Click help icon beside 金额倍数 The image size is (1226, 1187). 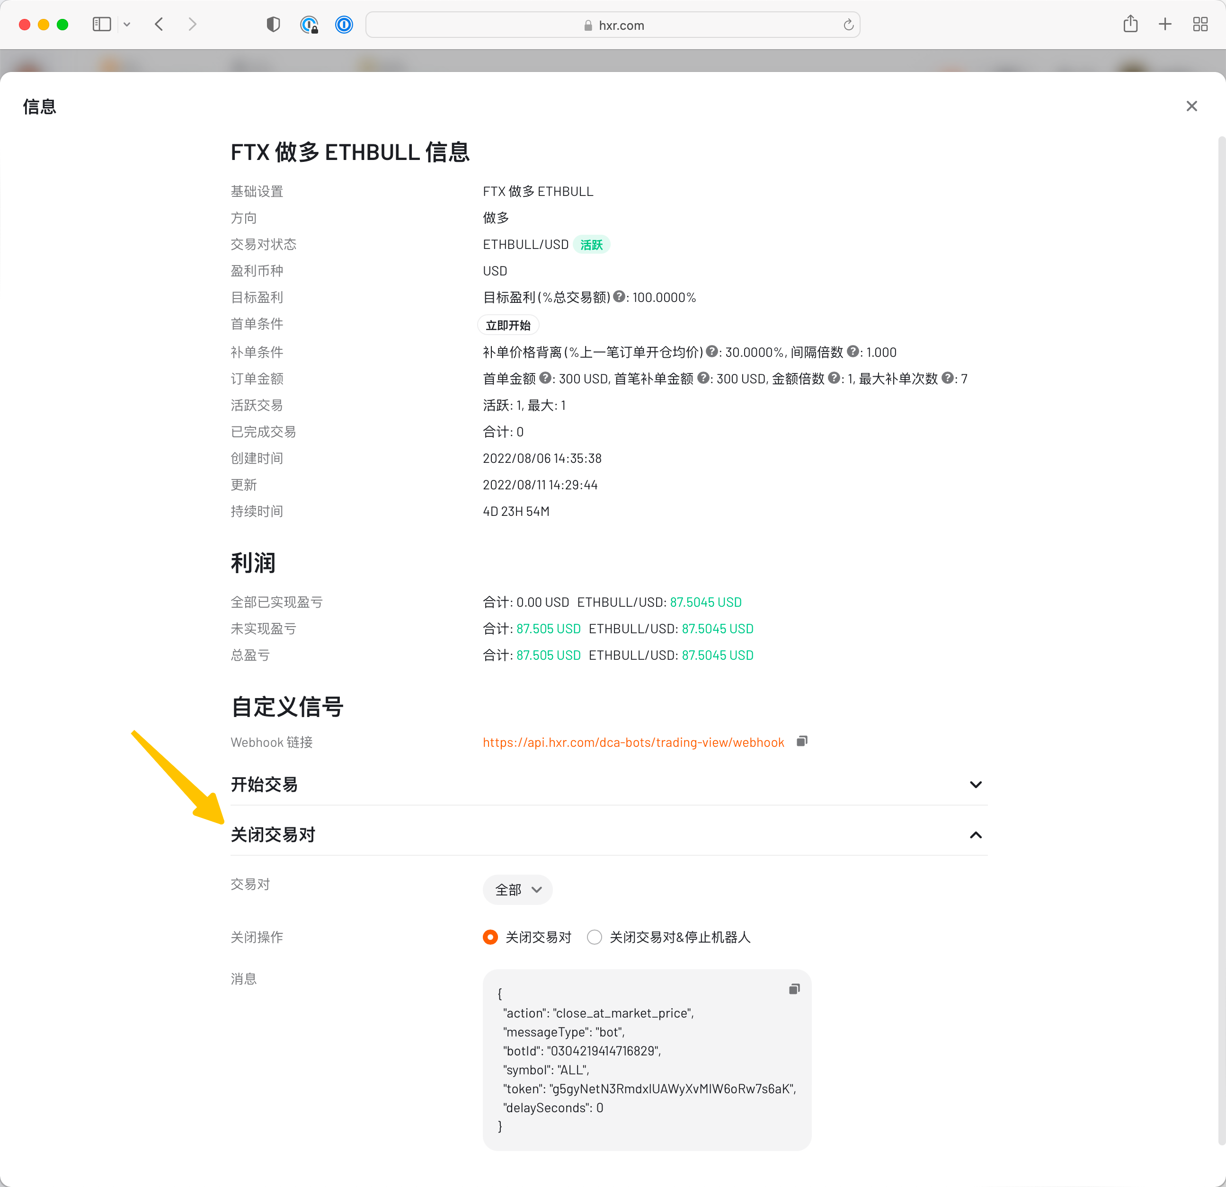[x=834, y=378]
